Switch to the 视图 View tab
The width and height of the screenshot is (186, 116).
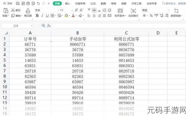(x=124, y=4)
